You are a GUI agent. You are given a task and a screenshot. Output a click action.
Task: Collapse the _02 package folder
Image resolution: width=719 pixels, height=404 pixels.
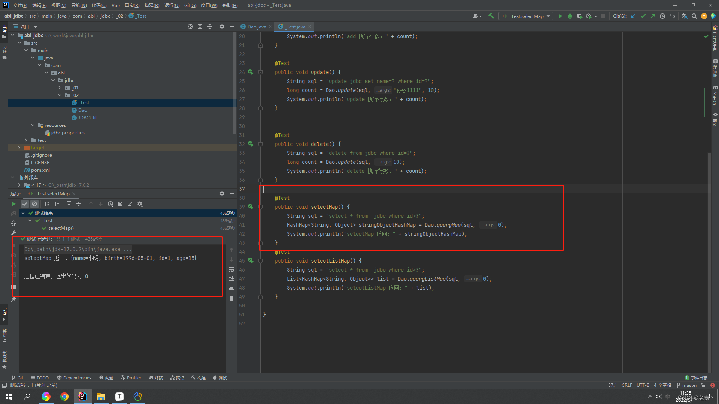pyautogui.click(x=60, y=95)
